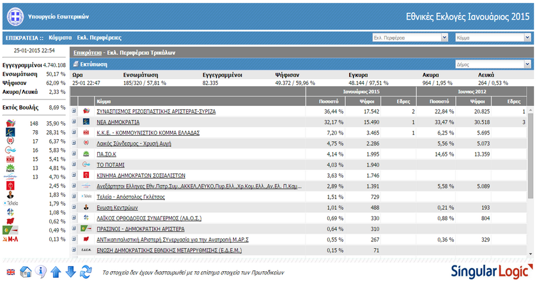Click the ΠΑ.ΣΟ.Κ icon in the table row
The height and width of the screenshot is (284, 537).
pyautogui.click(x=86, y=154)
